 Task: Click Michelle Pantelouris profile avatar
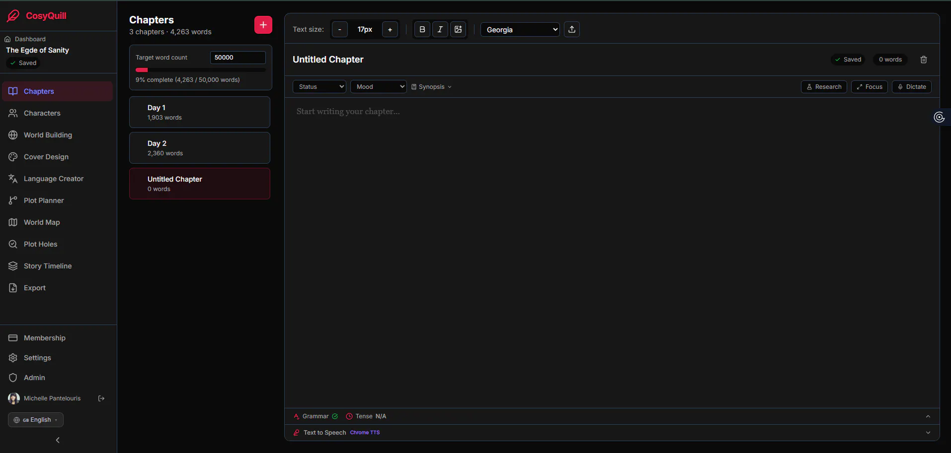click(14, 398)
